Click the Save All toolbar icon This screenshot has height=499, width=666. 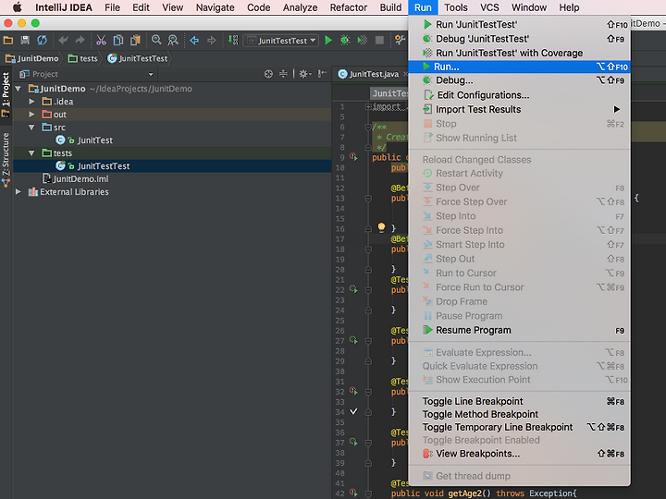25,41
